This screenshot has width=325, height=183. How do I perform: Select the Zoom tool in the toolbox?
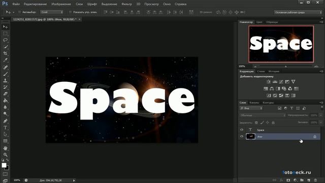pos(6,155)
